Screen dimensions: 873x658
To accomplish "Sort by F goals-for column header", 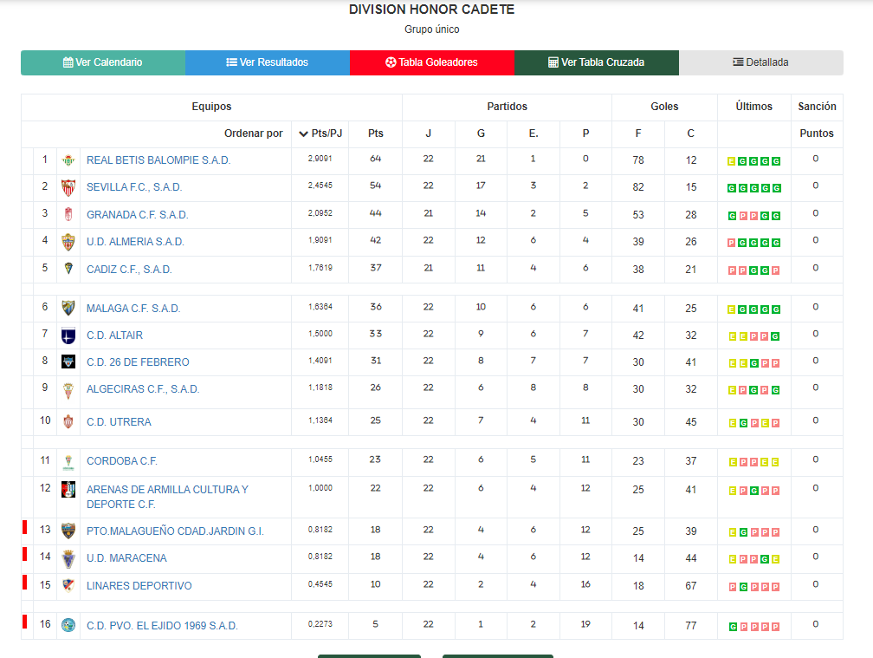I will 638,134.
